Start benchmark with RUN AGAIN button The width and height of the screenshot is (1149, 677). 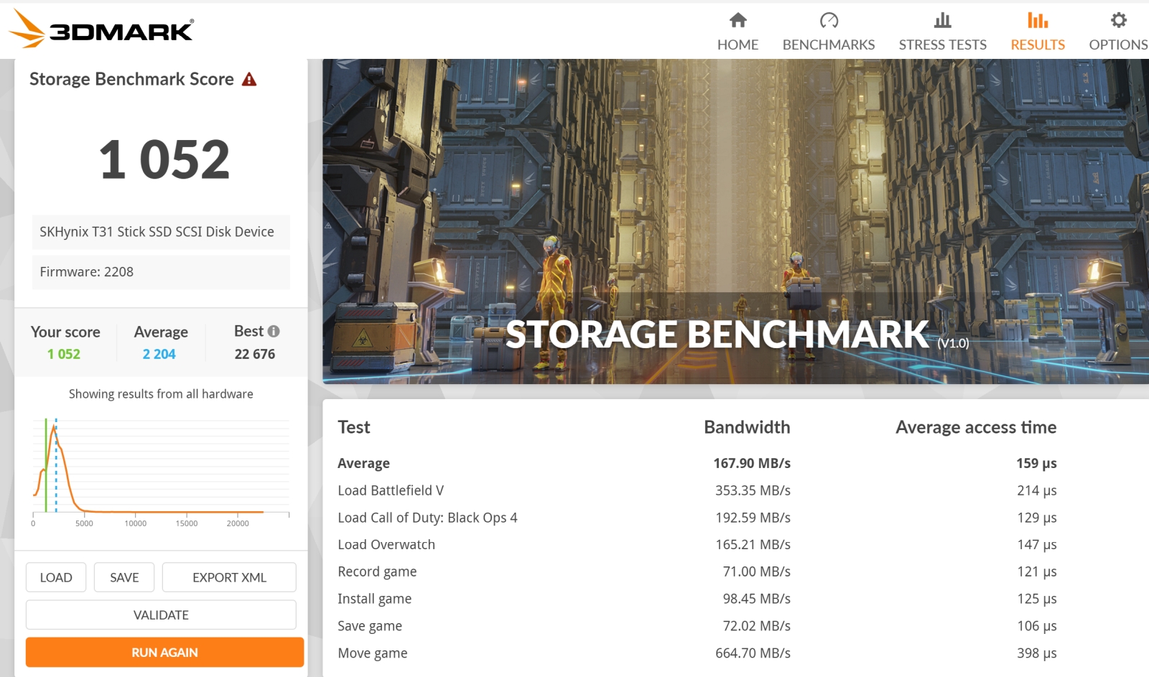[164, 653]
